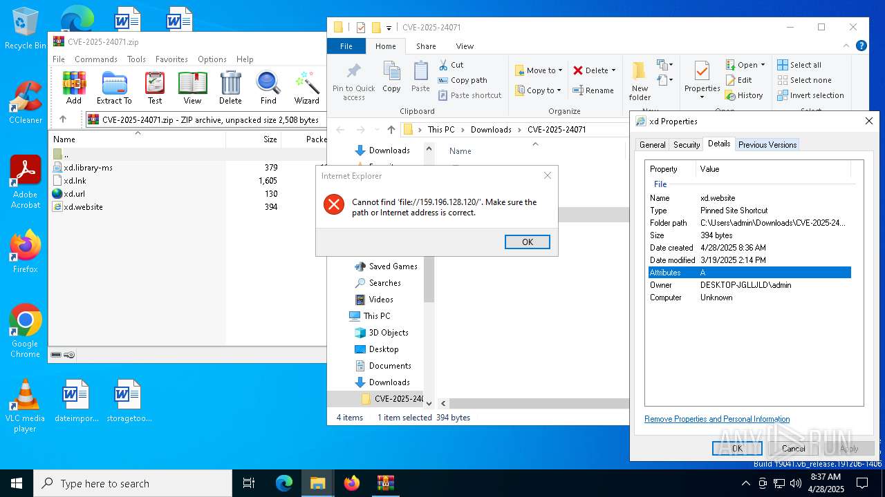The height and width of the screenshot is (497, 885).
Task: Open the Open dropdown arrow in ribbon
Action: [763, 65]
